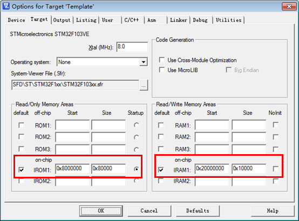Open the Output tab
Viewport: 299px width, 221px height.
(62, 20)
